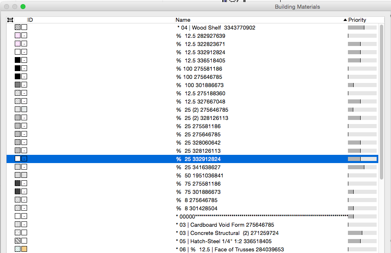
Task: Select row '% 75 275581186'
Action: pos(192,184)
